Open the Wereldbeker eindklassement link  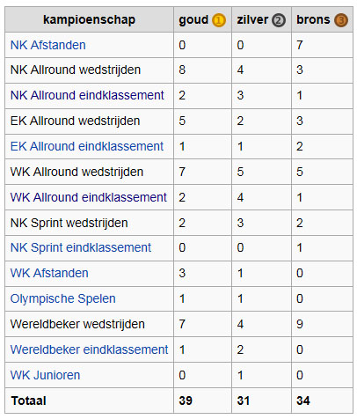pos(89,349)
